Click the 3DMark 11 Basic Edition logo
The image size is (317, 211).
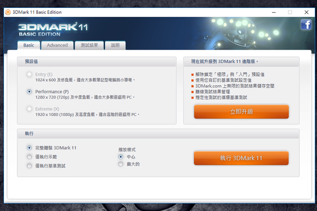pos(53,30)
